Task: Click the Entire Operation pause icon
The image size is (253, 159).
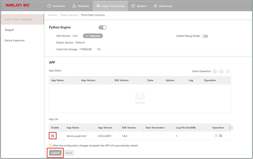Action: [x=221, y=71]
